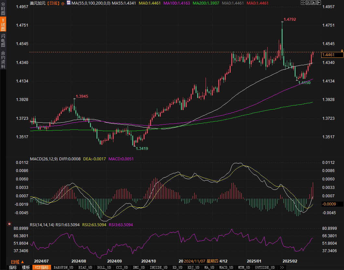
Task: Click the 1.4461 current price label
Action: pos(332,55)
